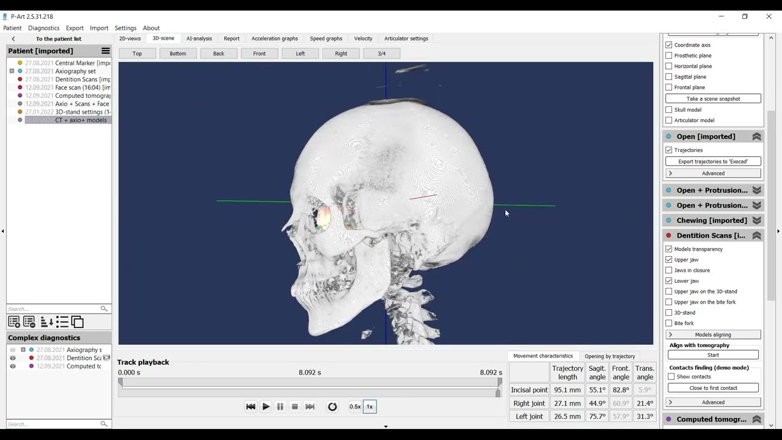Open the Diagnostics menu
Viewport: 782px width, 440px height.
tap(44, 28)
